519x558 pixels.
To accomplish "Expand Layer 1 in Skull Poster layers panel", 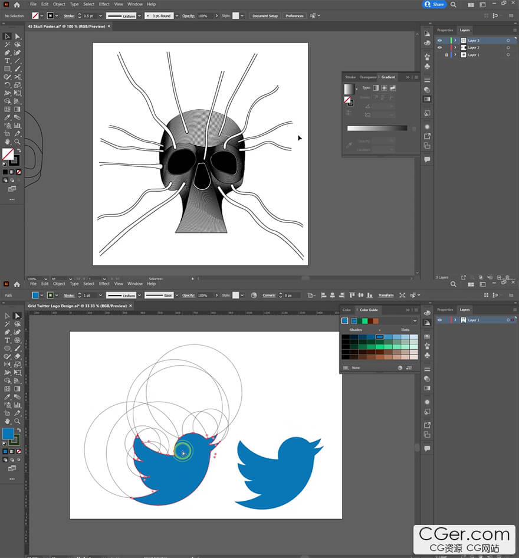I will pos(455,55).
